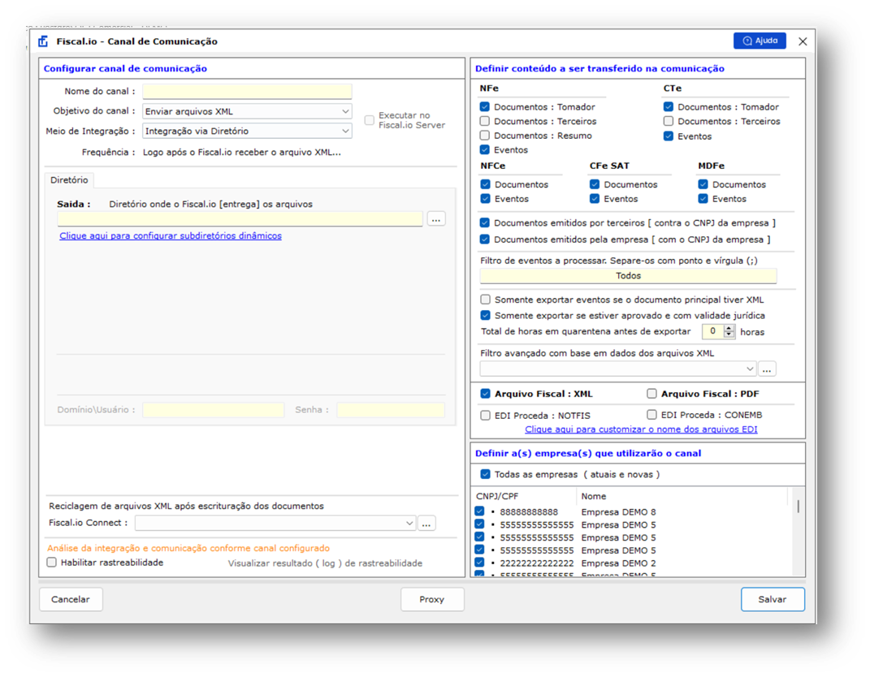
Task: Click the Saída directory path field
Action: tap(240, 219)
